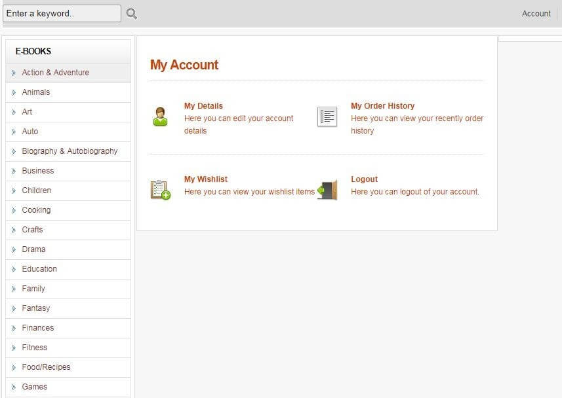The width and height of the screenshot is (562, 398).
Task: Browse the Games category
Action: [34, 387]
